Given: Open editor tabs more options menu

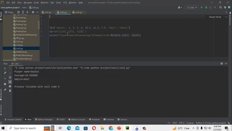Looking at the screenshot, I should tap(226, 12).
